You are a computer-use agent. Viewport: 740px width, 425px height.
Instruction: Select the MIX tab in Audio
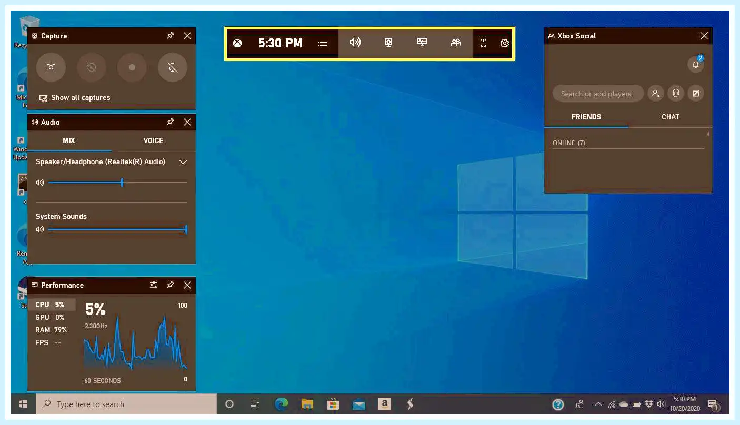point(69,140)
